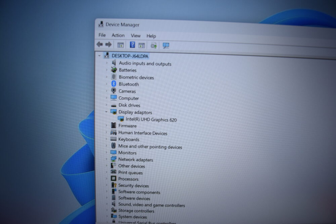The image size is (336, 224).
Task: Collapse the Display adaptors category
Action: (106, 112)
